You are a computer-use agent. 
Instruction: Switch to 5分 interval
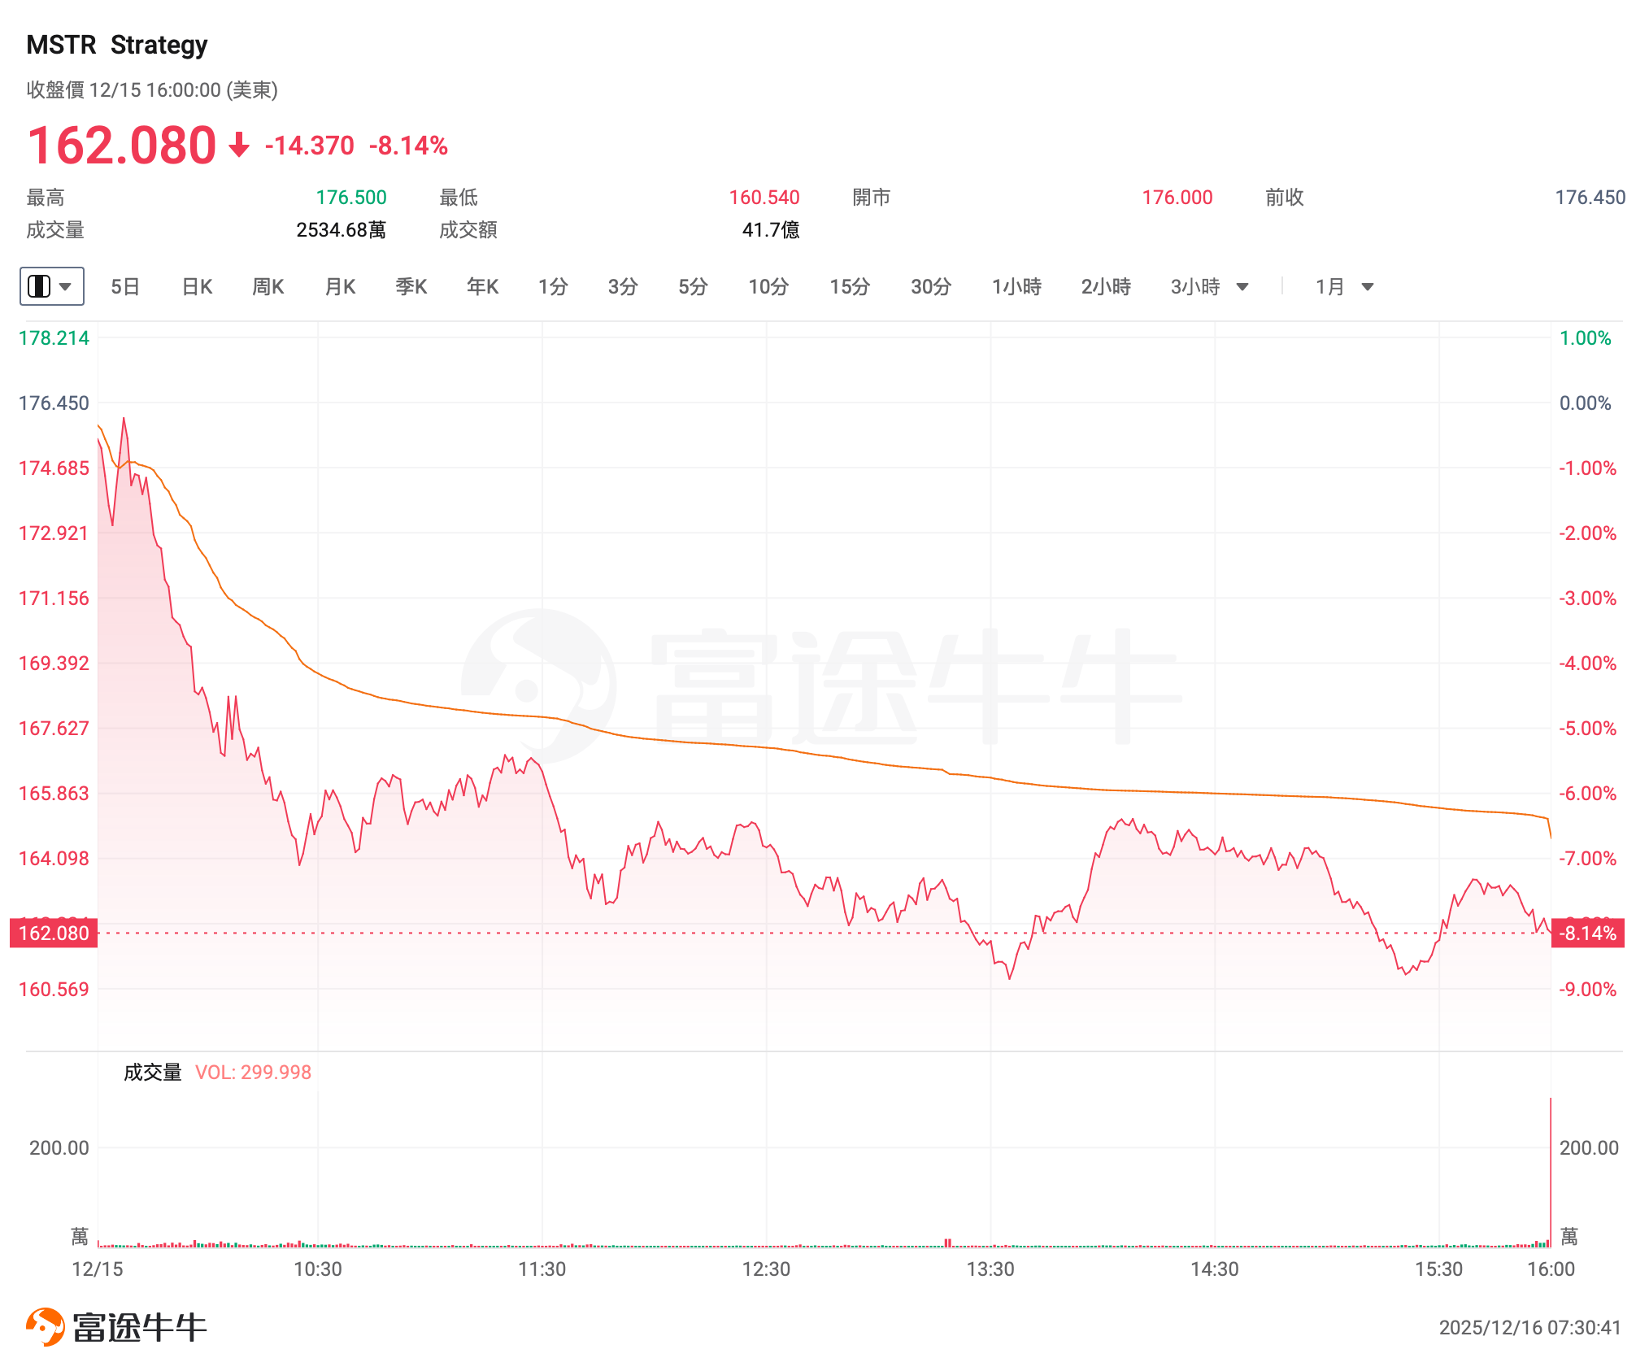point(694,287)
